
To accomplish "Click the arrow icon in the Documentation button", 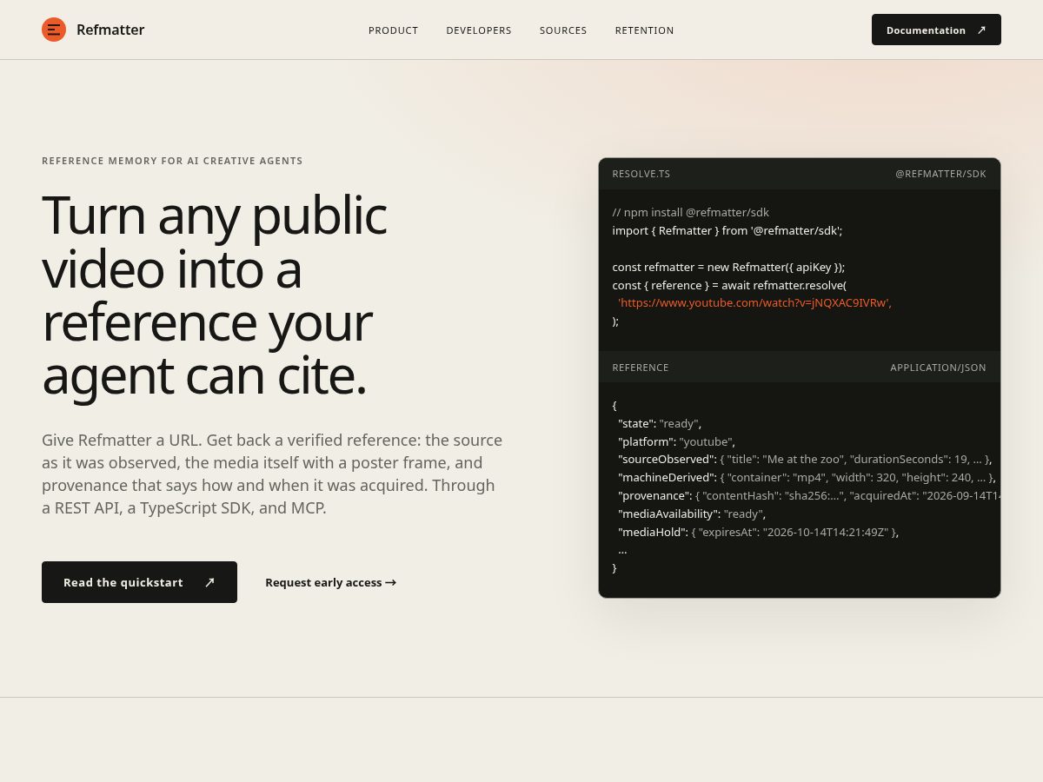I will point(981,30).
